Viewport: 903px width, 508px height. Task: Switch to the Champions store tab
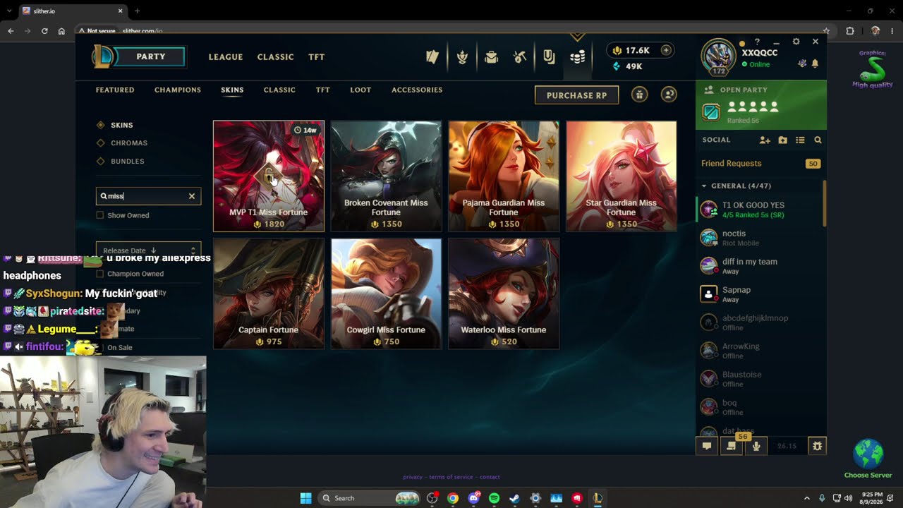(178, 90)
